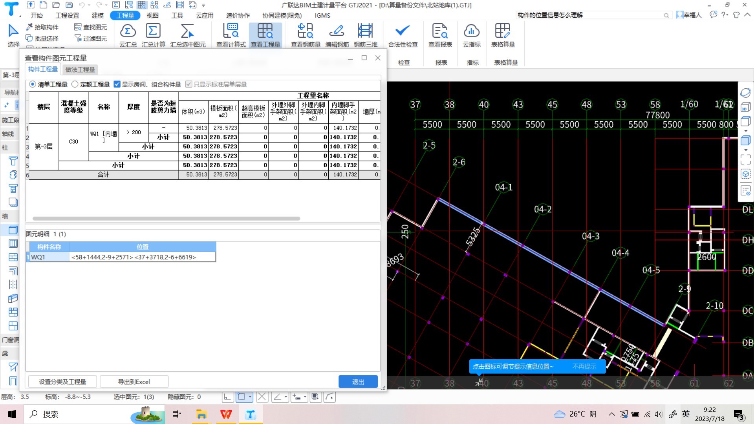Select 编辑钢筋 edit rebar tool

(337, 35)
